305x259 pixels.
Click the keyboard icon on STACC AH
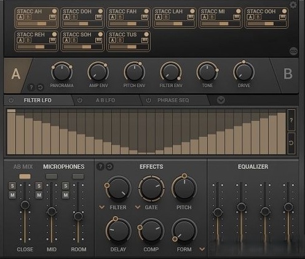pyautogui.click(x=53, y=17)
